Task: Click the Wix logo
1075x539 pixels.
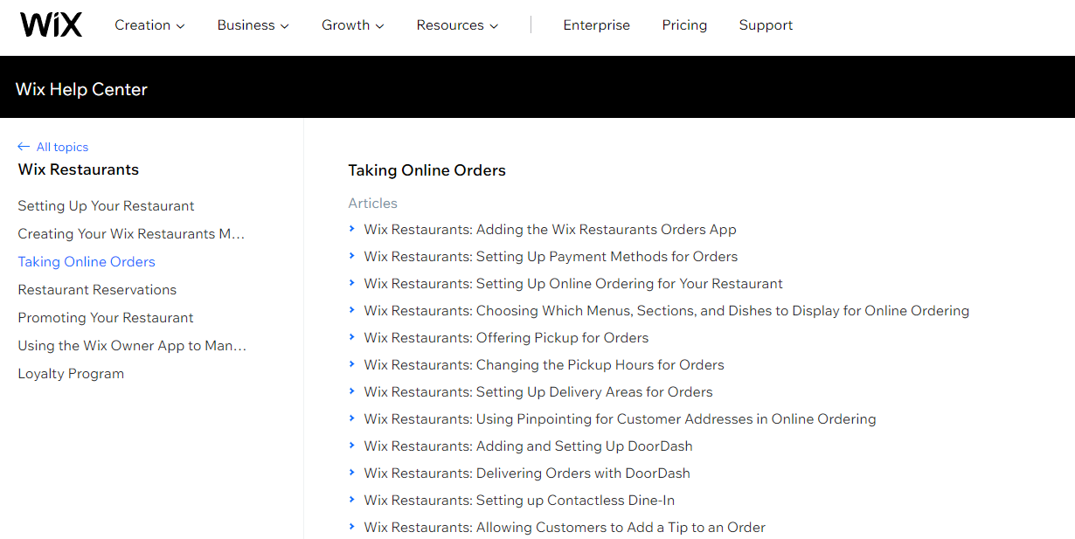Action: (52, 24)
